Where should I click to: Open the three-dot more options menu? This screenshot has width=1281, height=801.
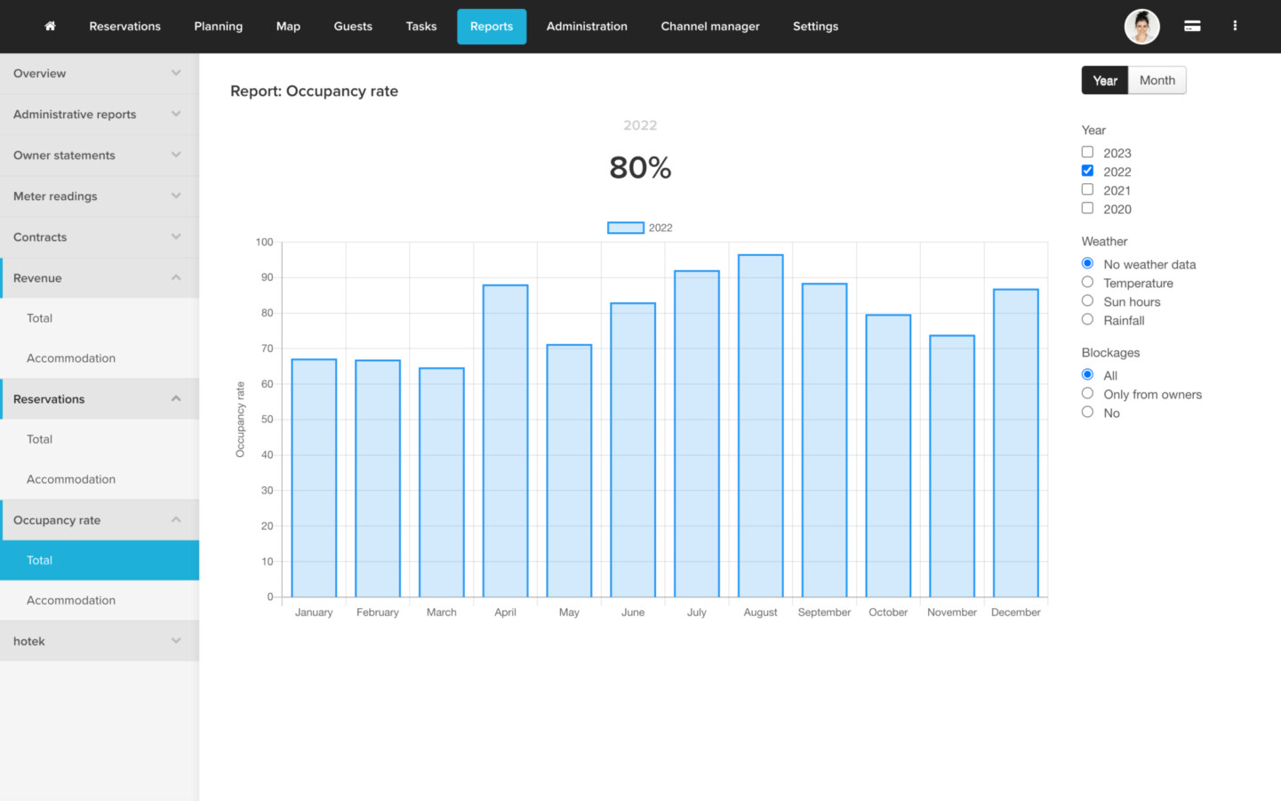[1235, 27]
